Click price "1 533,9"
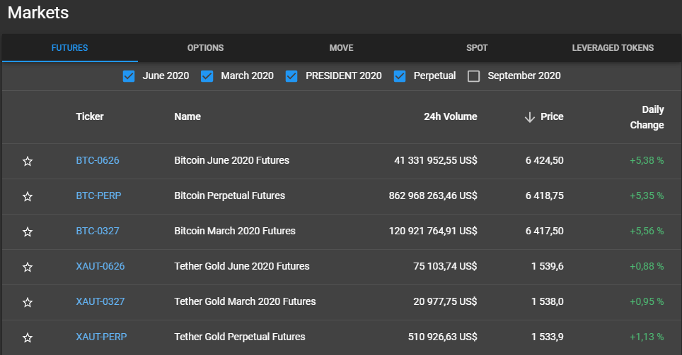Screen dimensions: 682x355 coord(548,337)
